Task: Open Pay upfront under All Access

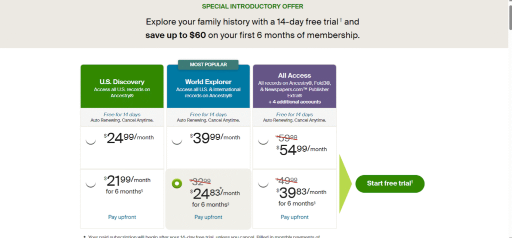Action: click(x=294, y=217)
